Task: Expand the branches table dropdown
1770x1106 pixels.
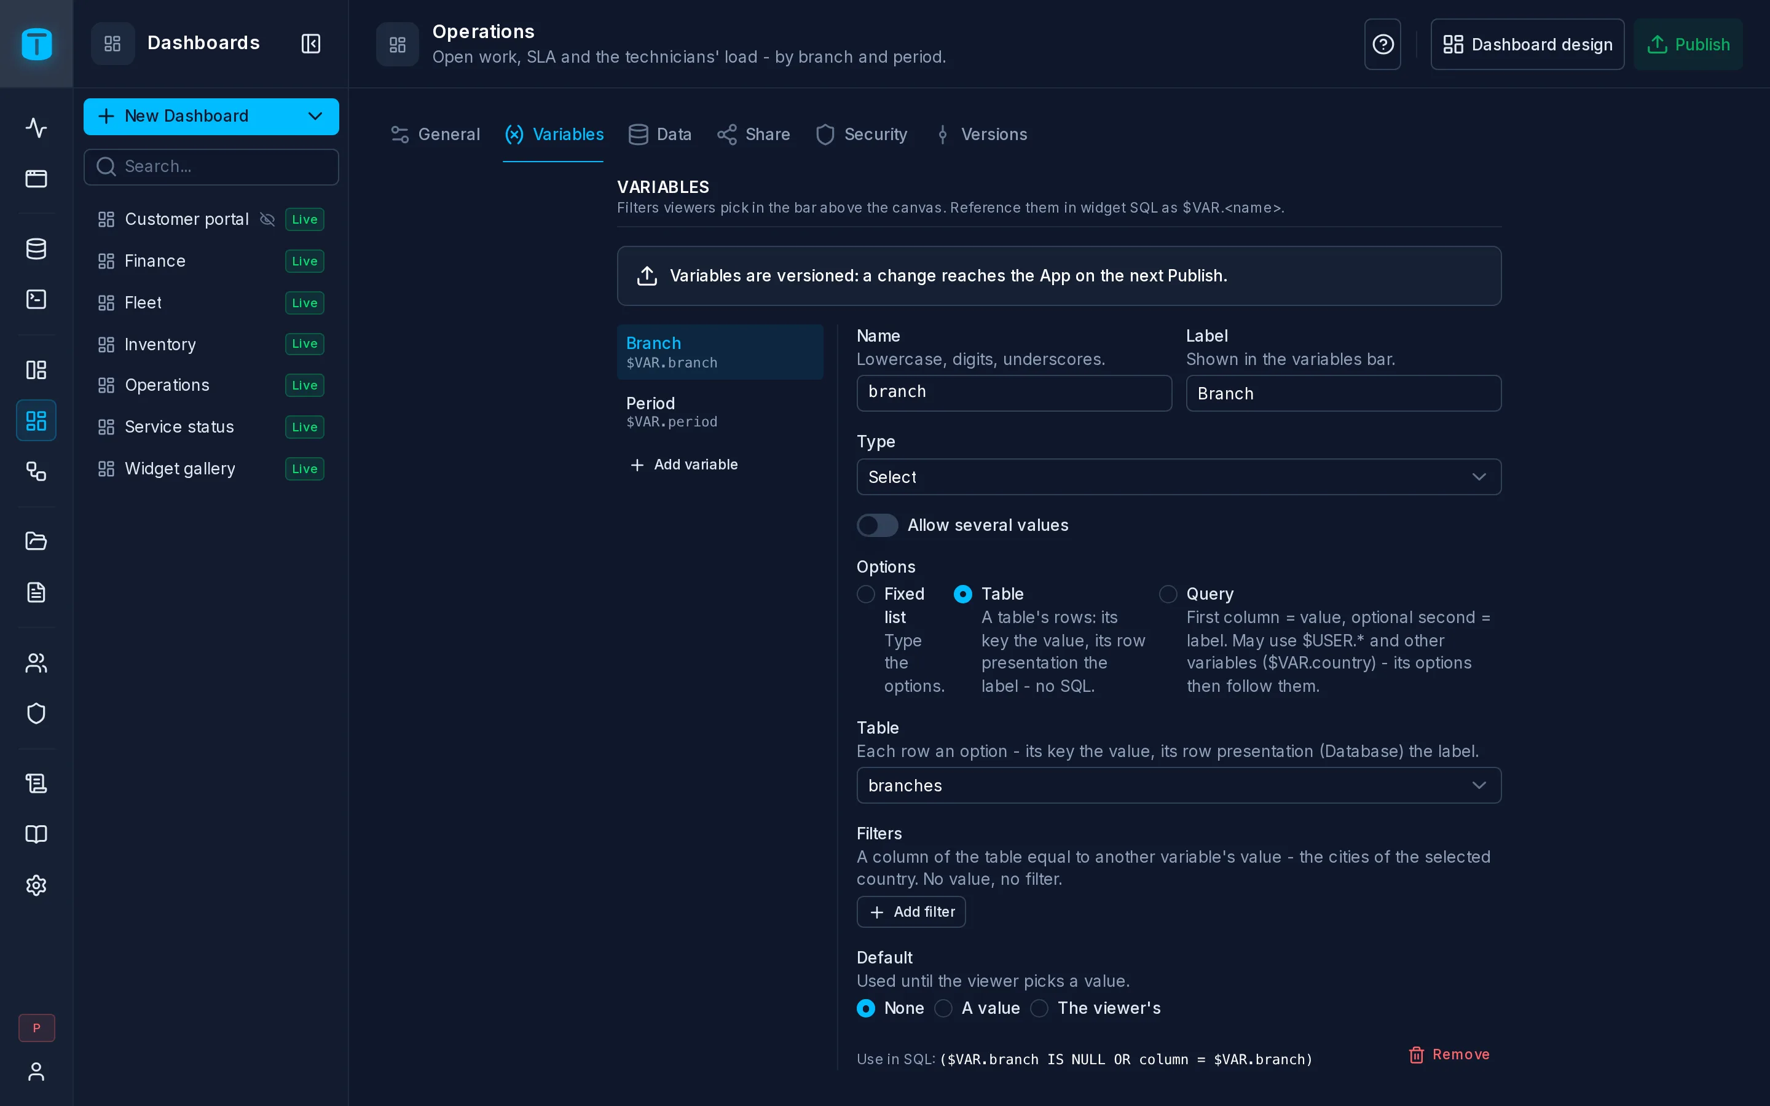Action: tap(1178, 785)
